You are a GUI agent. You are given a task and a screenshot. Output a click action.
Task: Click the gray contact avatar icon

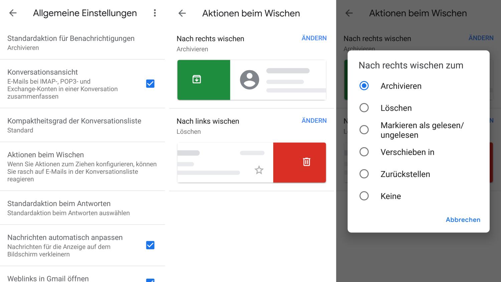point(249,80)
